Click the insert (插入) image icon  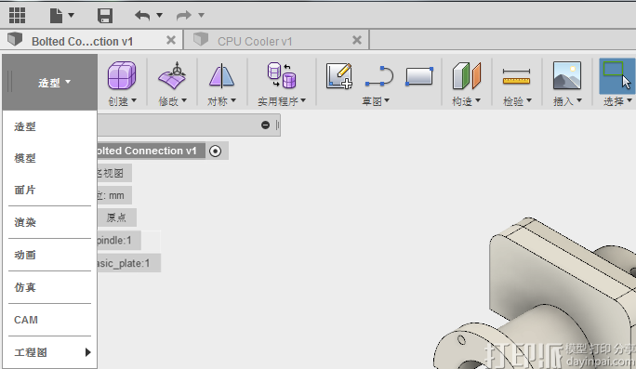567,75
